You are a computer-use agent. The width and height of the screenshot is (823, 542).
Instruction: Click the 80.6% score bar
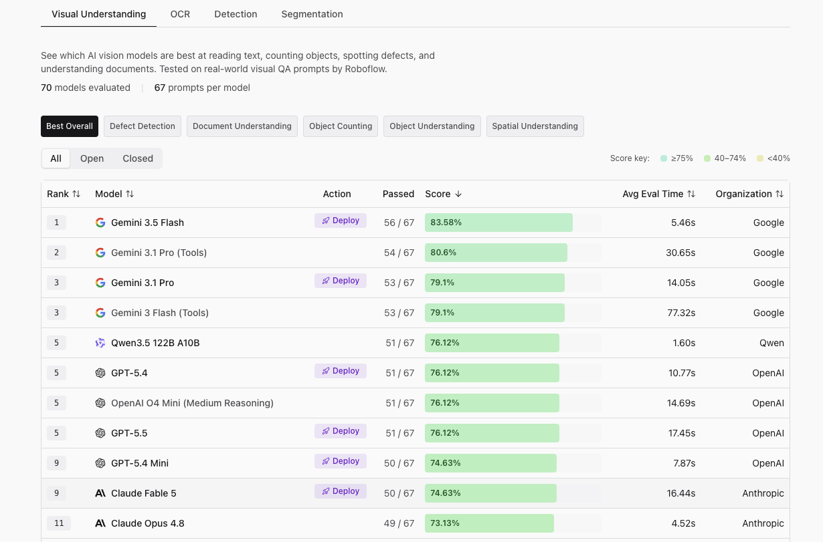click(496, 253)
